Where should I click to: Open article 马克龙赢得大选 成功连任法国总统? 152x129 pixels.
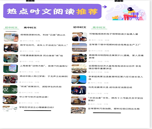(x=110, y=87)
